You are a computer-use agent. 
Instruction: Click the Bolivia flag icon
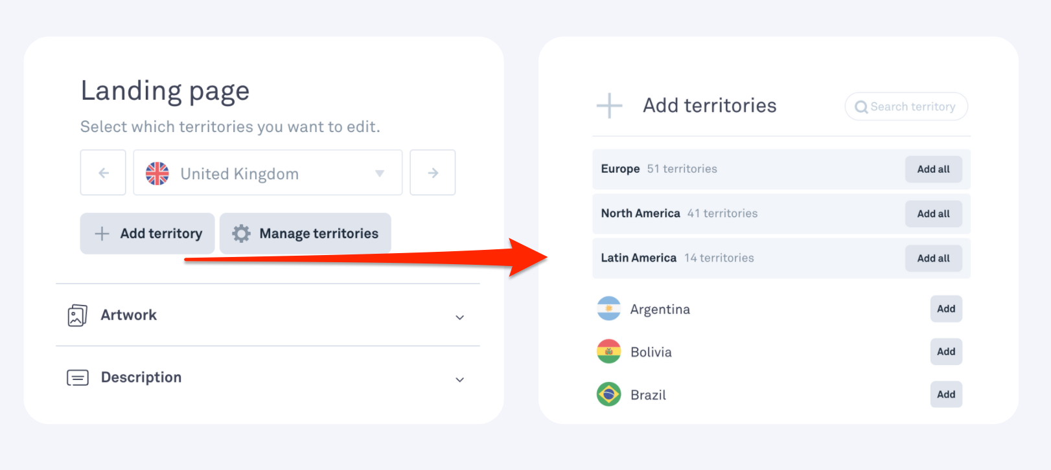tap(609, 352)
